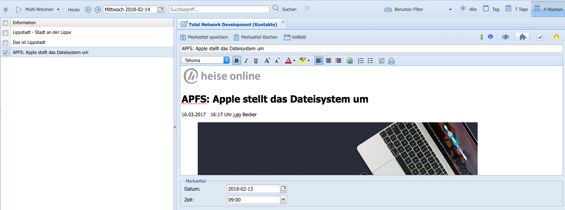Click the puzzle piece plugin icon
This screenshot has width=565, height=210.
point(522,37)
